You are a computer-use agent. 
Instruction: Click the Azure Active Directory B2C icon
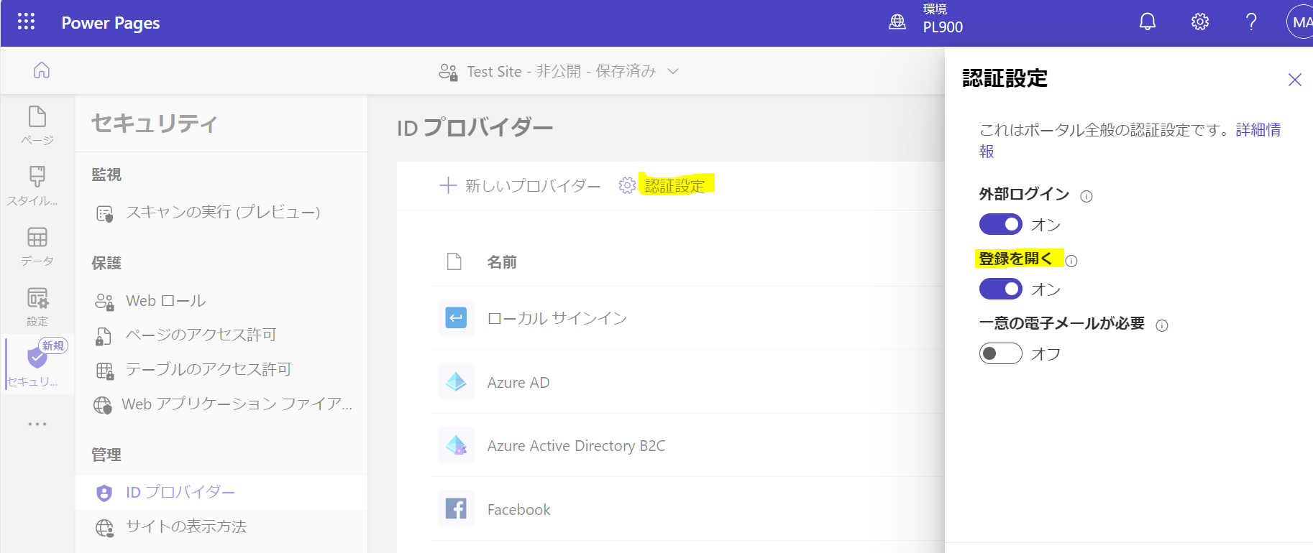click(456, 445)
